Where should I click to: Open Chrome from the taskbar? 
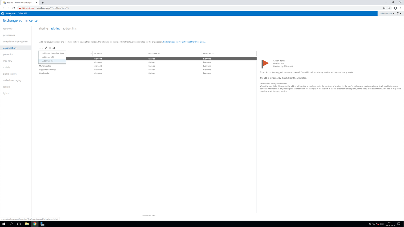click(35, 224)
